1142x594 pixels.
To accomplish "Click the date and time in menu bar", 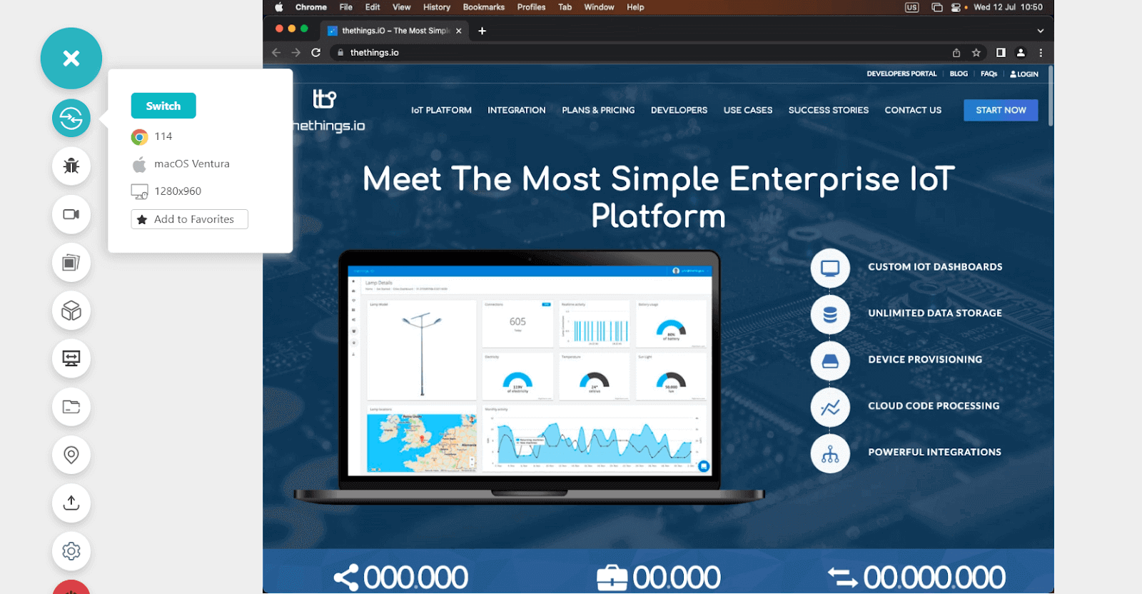I will coord(1008,7).
